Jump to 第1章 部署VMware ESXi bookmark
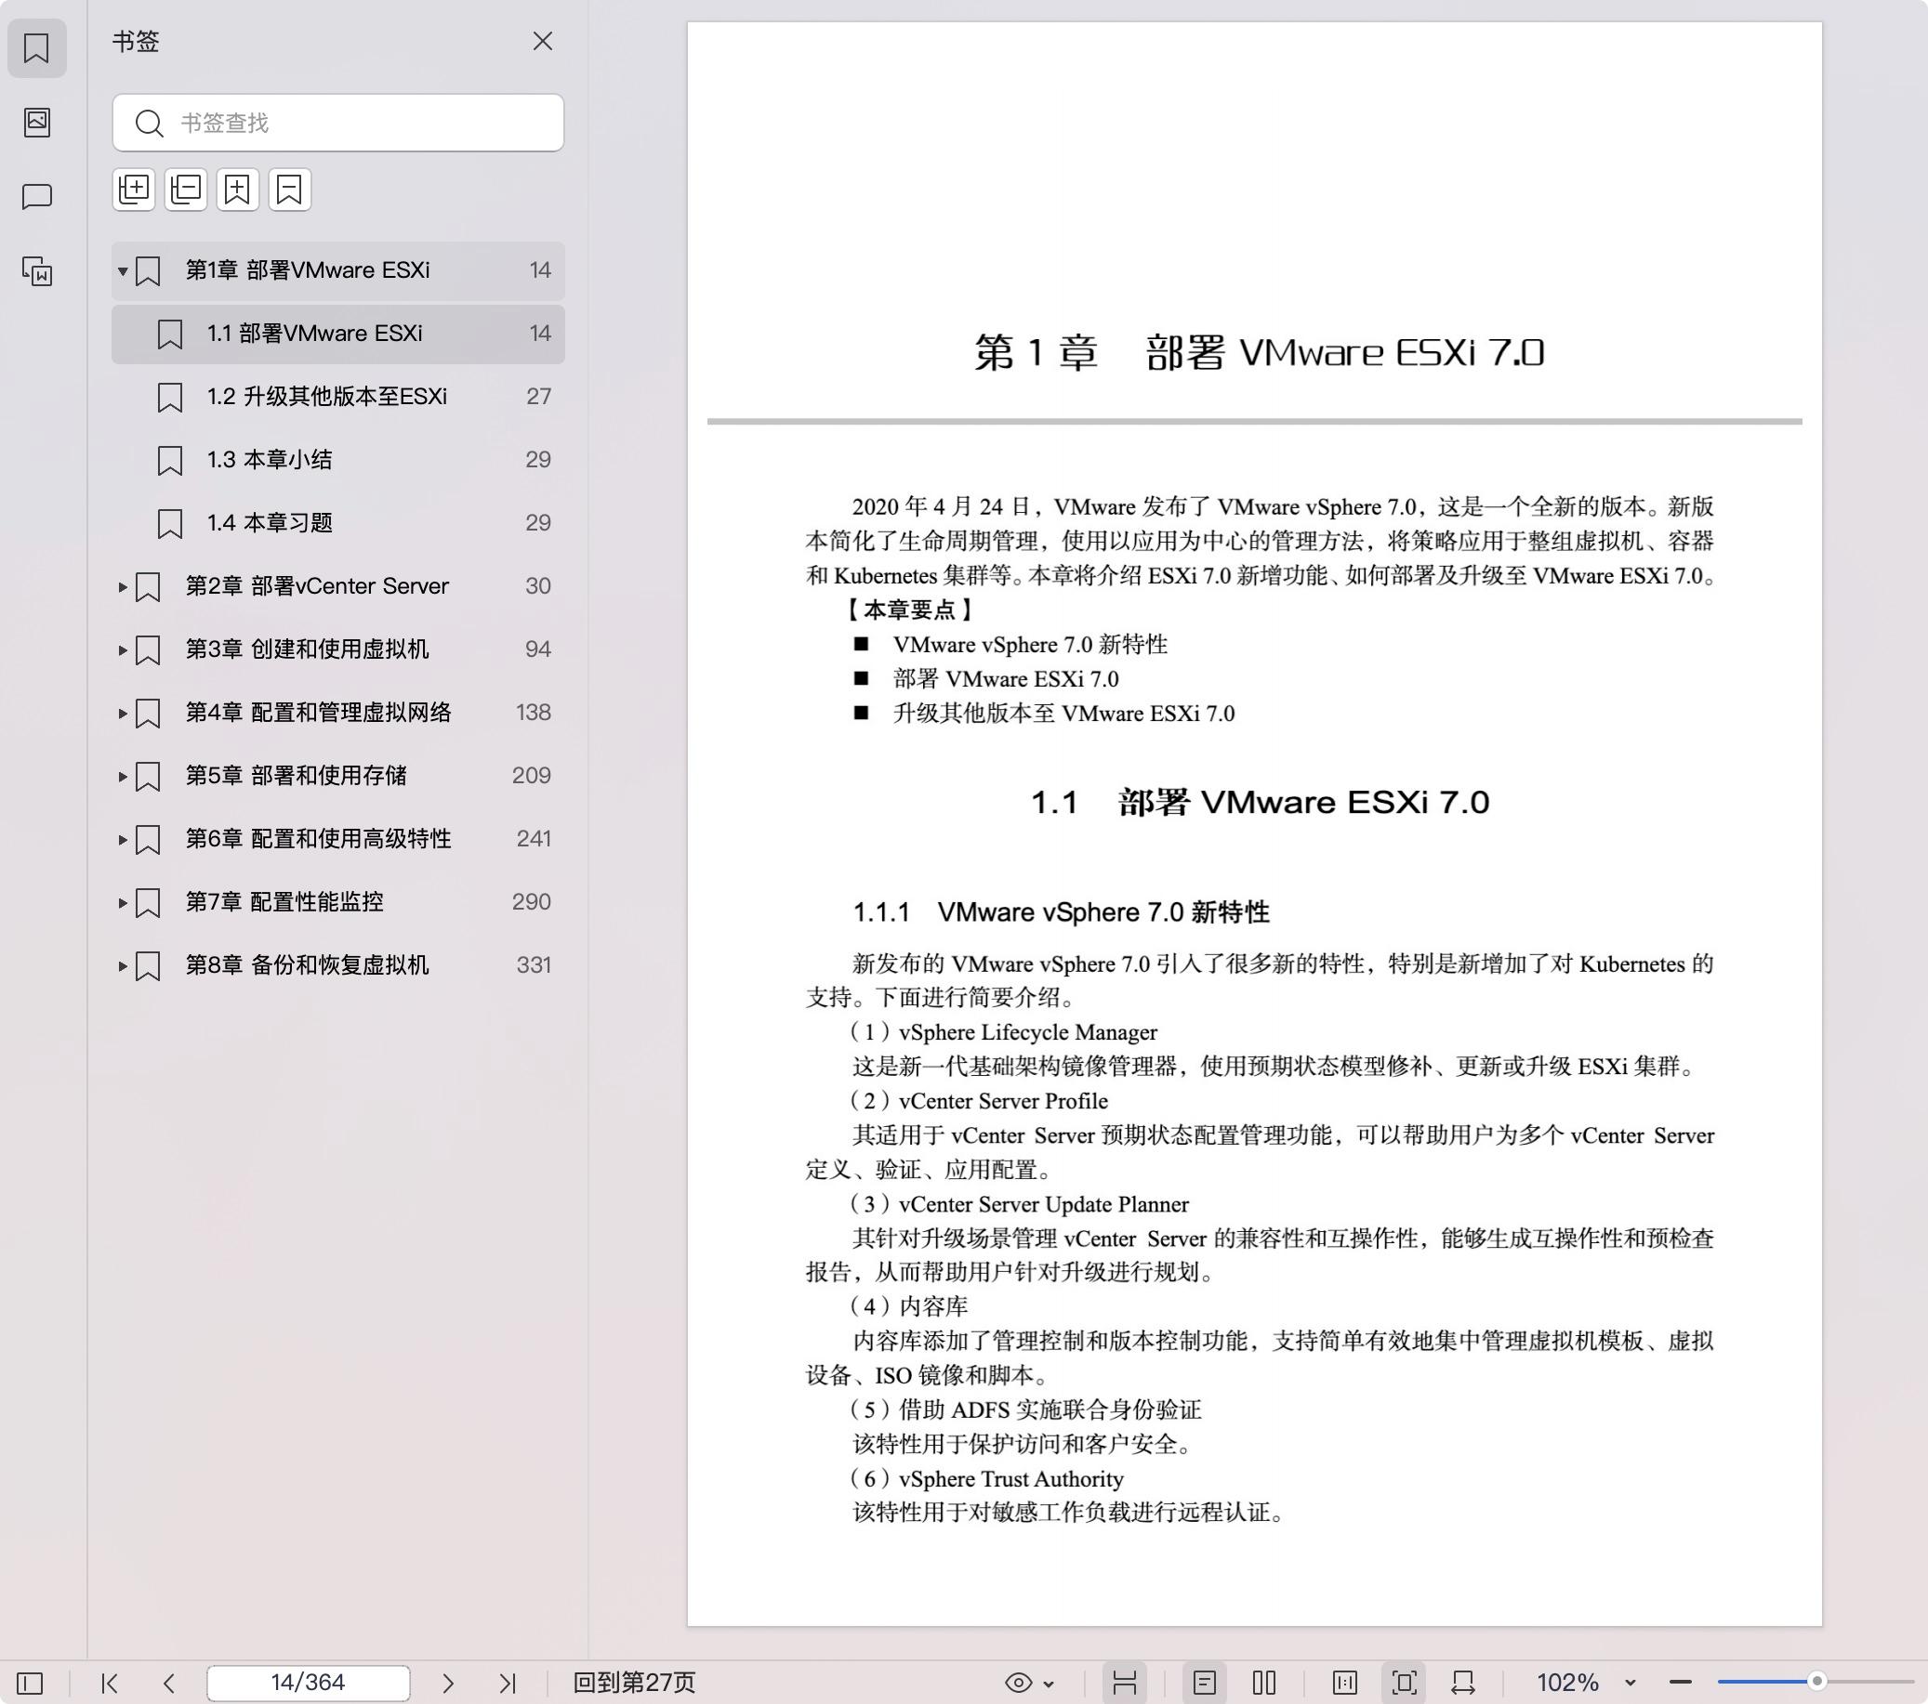1928x1704 pixels. pos(337,270)
